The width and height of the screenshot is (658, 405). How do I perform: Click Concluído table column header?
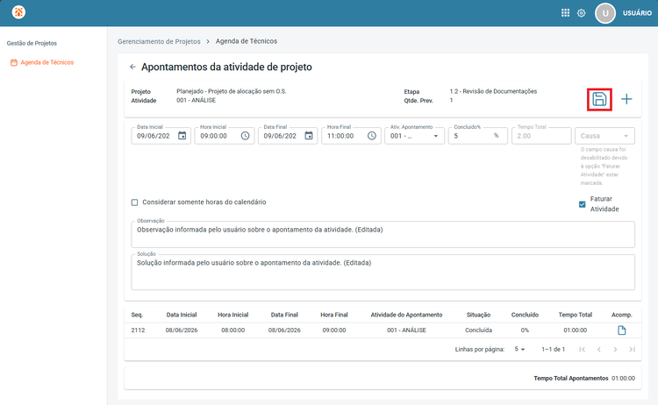(x=525, y=315)
